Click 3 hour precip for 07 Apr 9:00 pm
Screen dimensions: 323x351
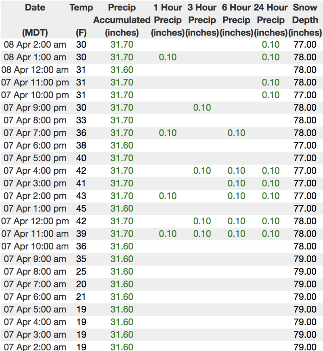click(x=202, y=108)
